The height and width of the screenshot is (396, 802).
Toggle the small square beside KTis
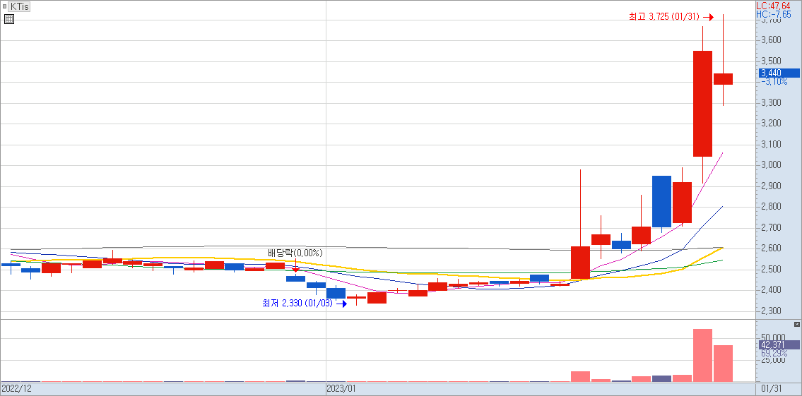(x=5, y=6)
